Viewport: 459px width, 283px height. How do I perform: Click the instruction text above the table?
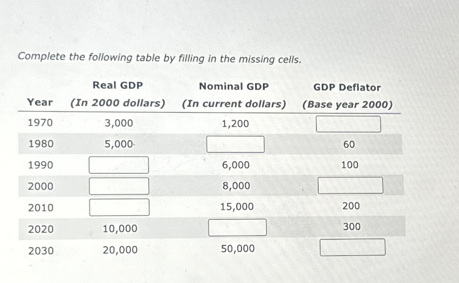(159, 58)
